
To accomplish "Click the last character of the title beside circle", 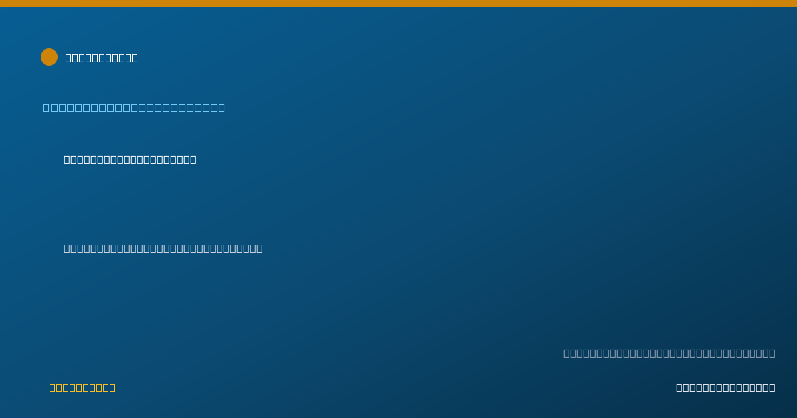I will (x=135, y=58).
